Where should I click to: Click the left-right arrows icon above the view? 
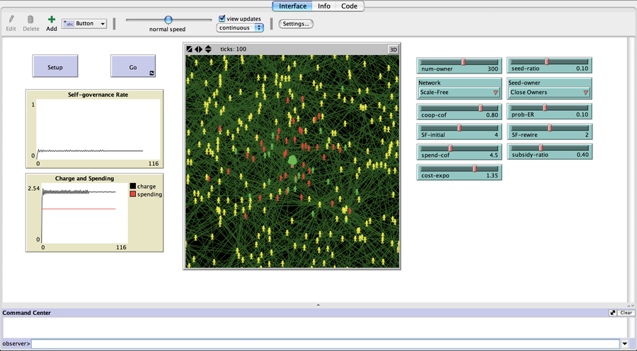click(x=198, y=49)
